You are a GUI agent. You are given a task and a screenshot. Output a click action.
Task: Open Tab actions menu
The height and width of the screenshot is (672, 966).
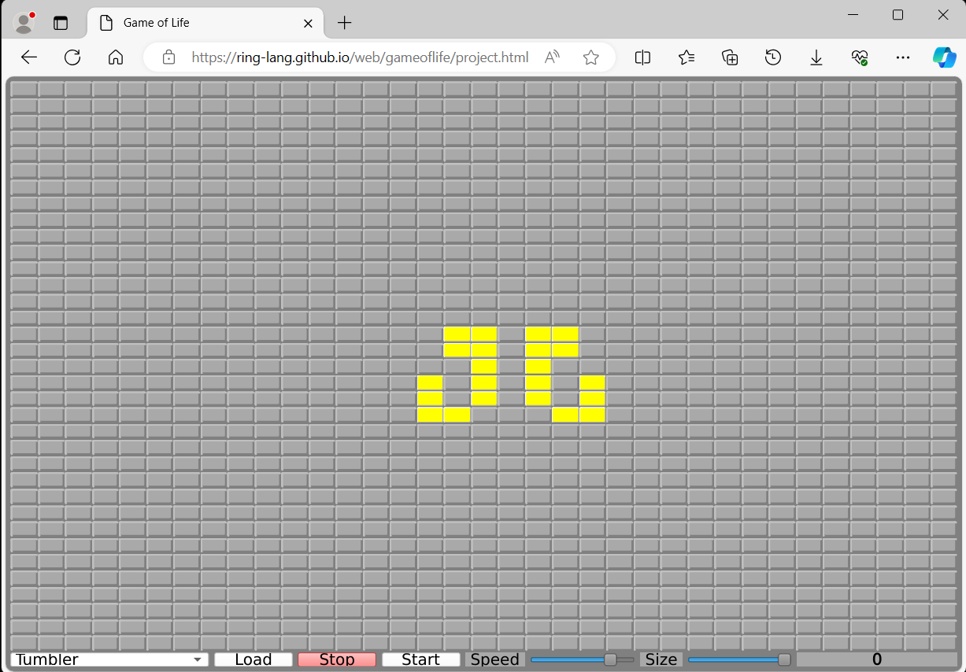(x=61, y=23)
